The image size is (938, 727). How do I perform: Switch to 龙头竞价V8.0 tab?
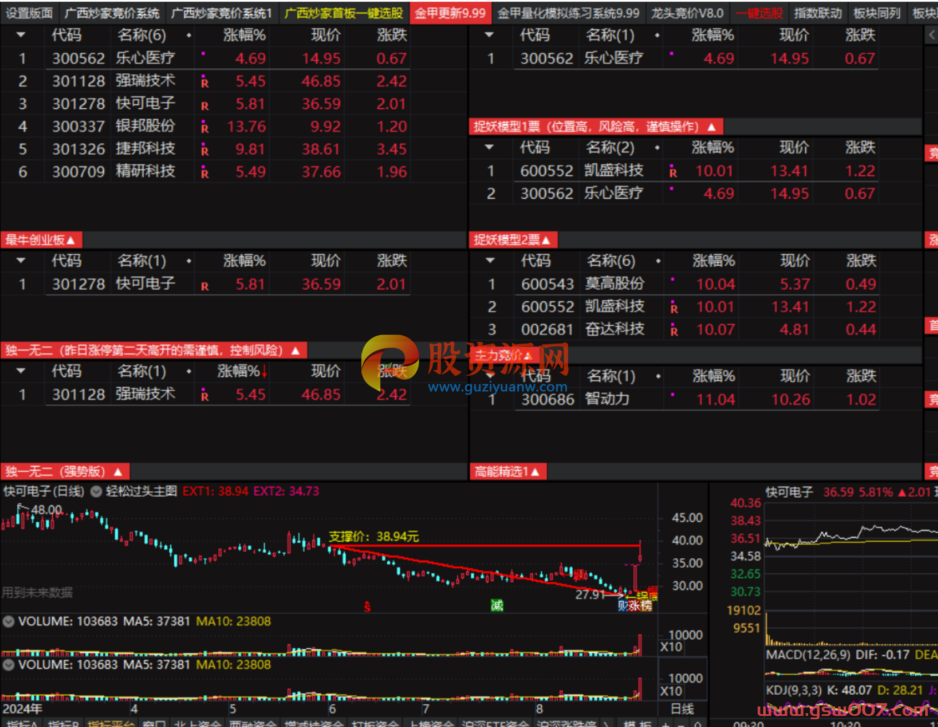(x=688, y=12)
